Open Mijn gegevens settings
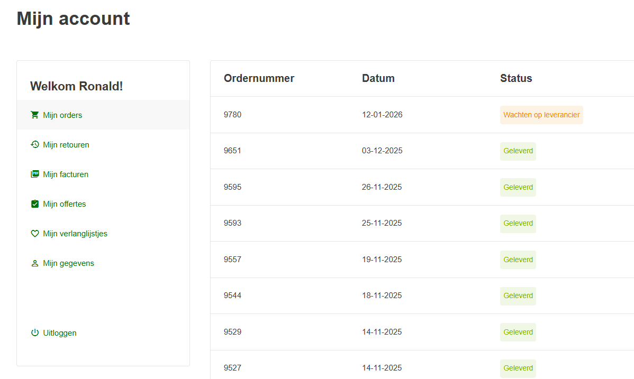Image resolution: width=634 pixels, height=379 pixels. click(x=68, y=263)
